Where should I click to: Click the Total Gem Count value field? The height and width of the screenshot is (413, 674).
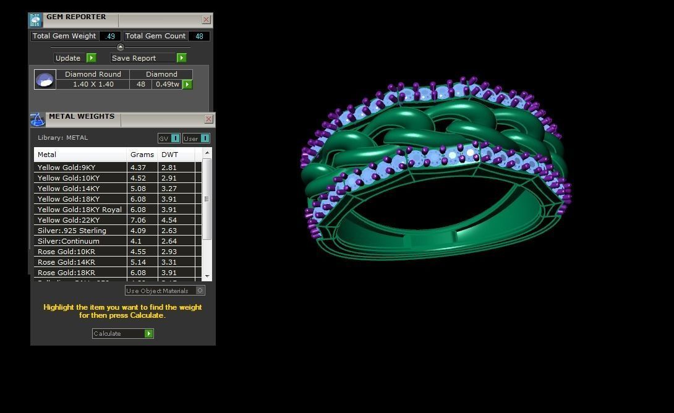[x=200, y=36]
